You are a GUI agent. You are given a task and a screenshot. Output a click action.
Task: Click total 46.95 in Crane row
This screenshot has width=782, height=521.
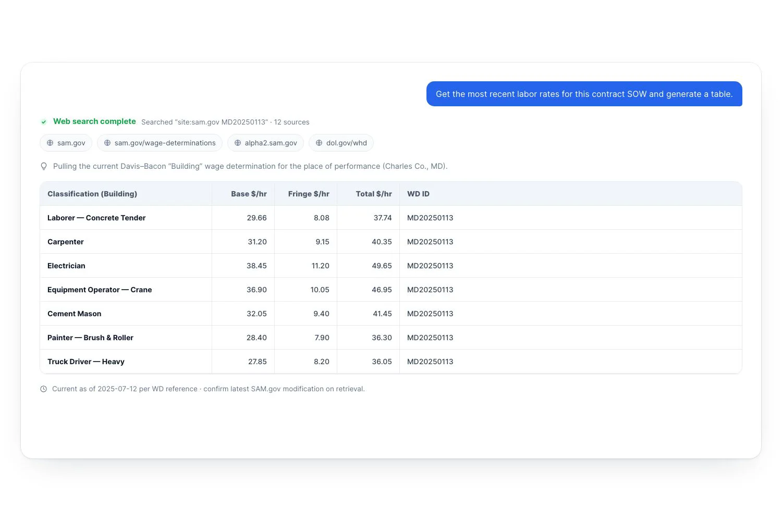pyautogui.click(x=382, y=290)
